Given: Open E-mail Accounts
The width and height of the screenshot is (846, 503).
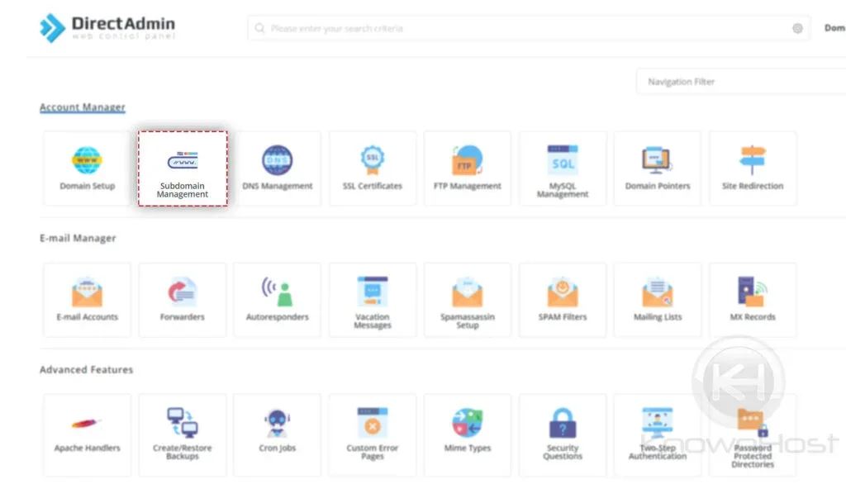Looking at the screenshot, I should click(x=87, y=300).
